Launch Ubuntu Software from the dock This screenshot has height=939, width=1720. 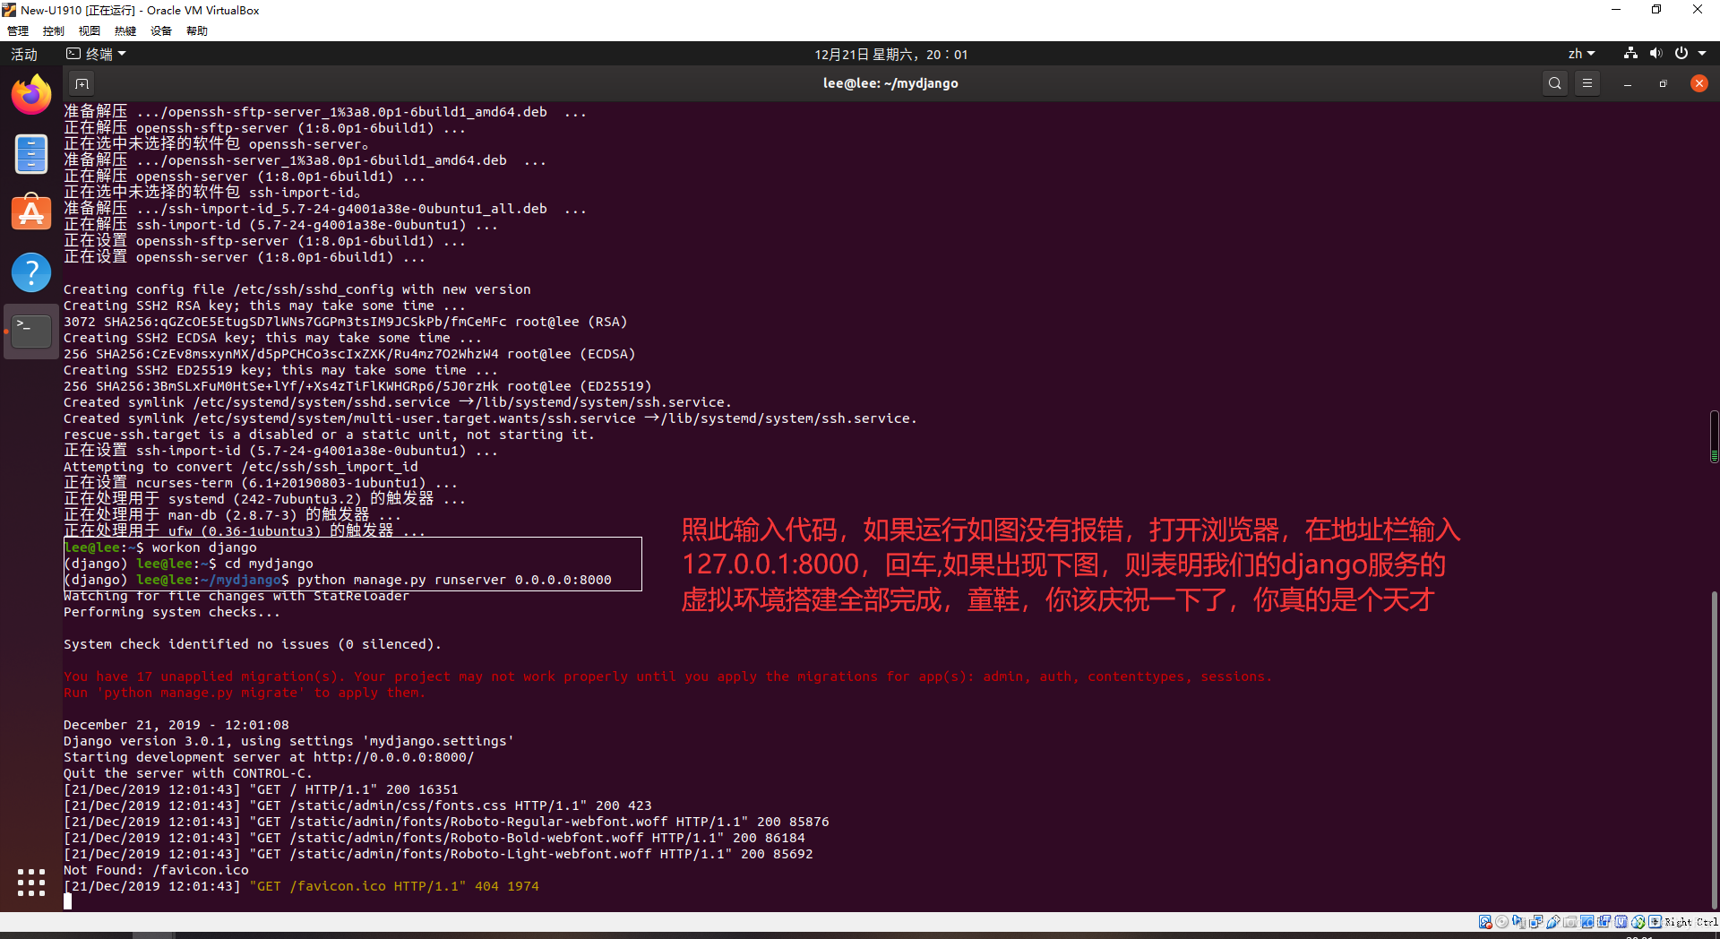pyautogui.click(x=31, y=213)
